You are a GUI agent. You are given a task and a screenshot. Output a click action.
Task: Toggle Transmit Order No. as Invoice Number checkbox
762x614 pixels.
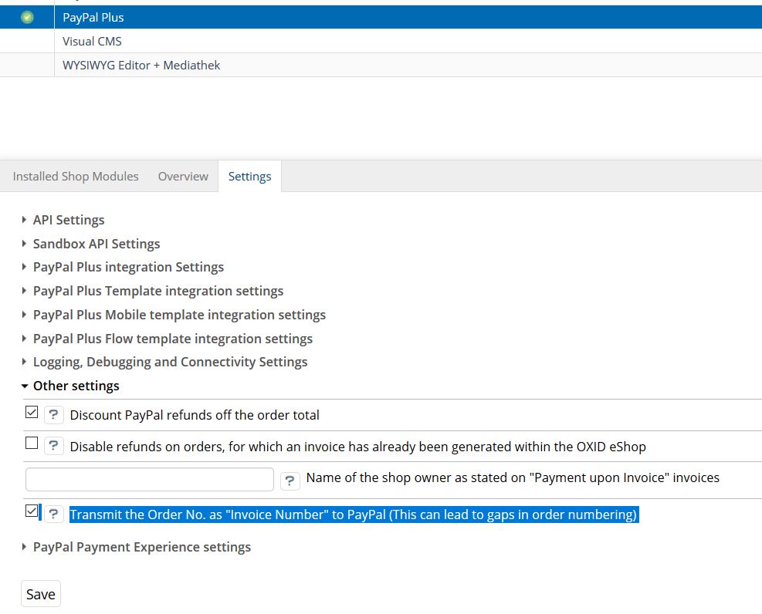32,511
